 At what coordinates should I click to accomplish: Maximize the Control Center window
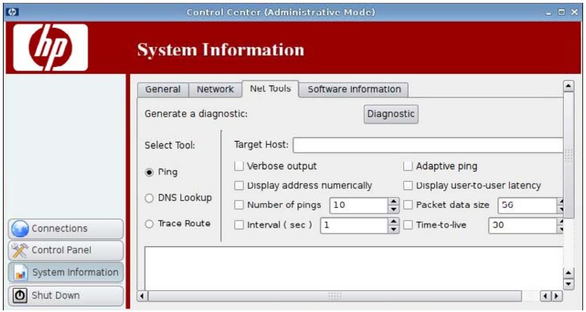[x=561, y=12]
